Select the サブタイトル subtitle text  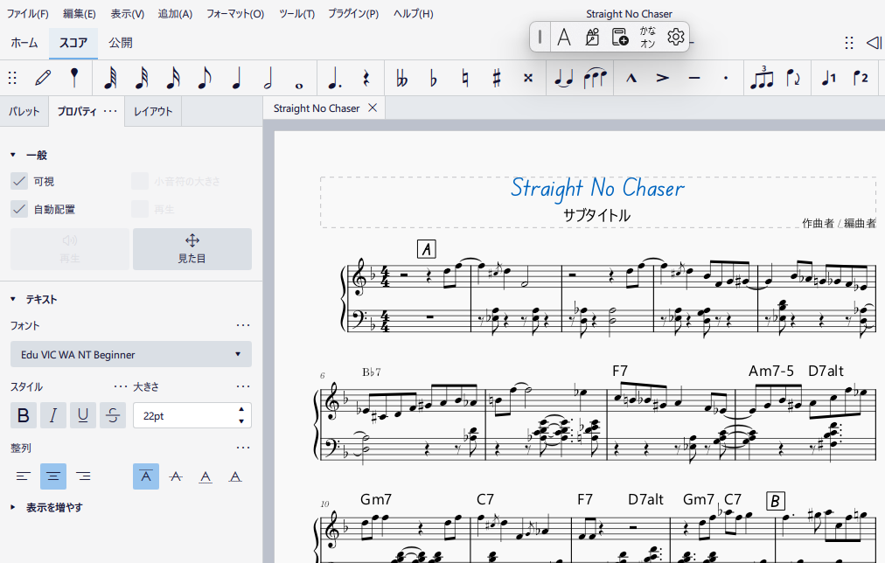[596, 215]
